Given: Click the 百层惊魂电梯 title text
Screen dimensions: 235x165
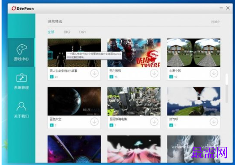Looking at the screenshot, I should click(118, 119).
